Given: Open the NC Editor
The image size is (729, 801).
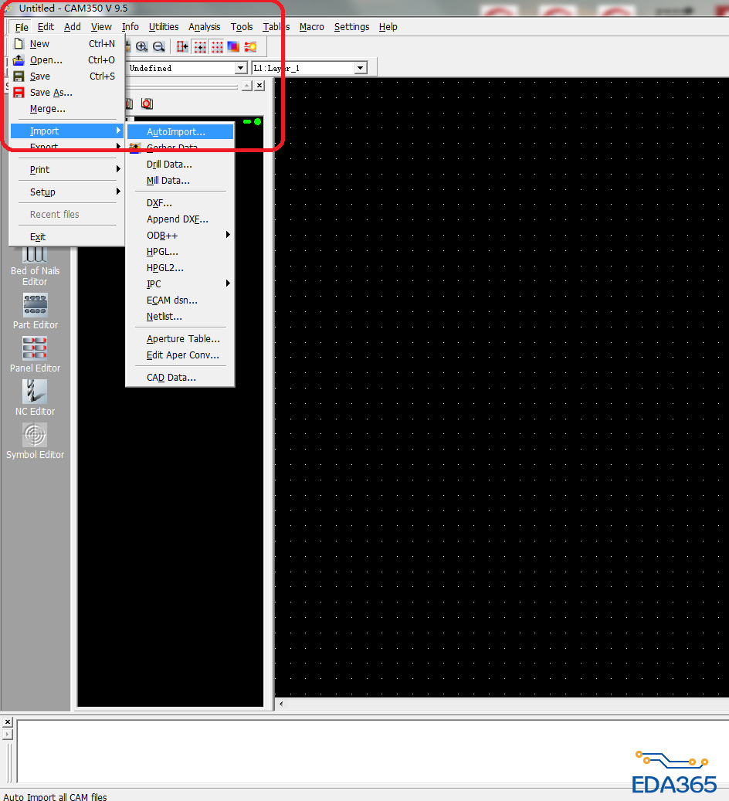Looking at the screenshot, I should (36, 398).
